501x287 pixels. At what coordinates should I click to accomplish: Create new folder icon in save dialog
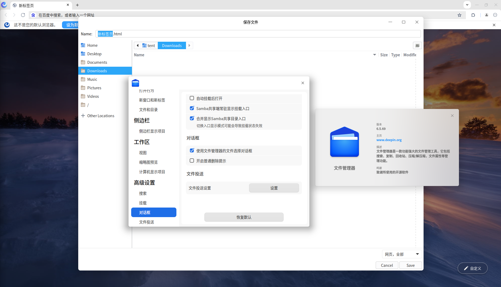click(417, 45)
